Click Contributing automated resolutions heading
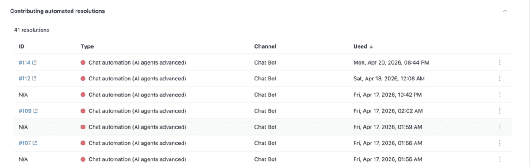The height and width of the screenshot is (167, 530). tap(57, 11)
